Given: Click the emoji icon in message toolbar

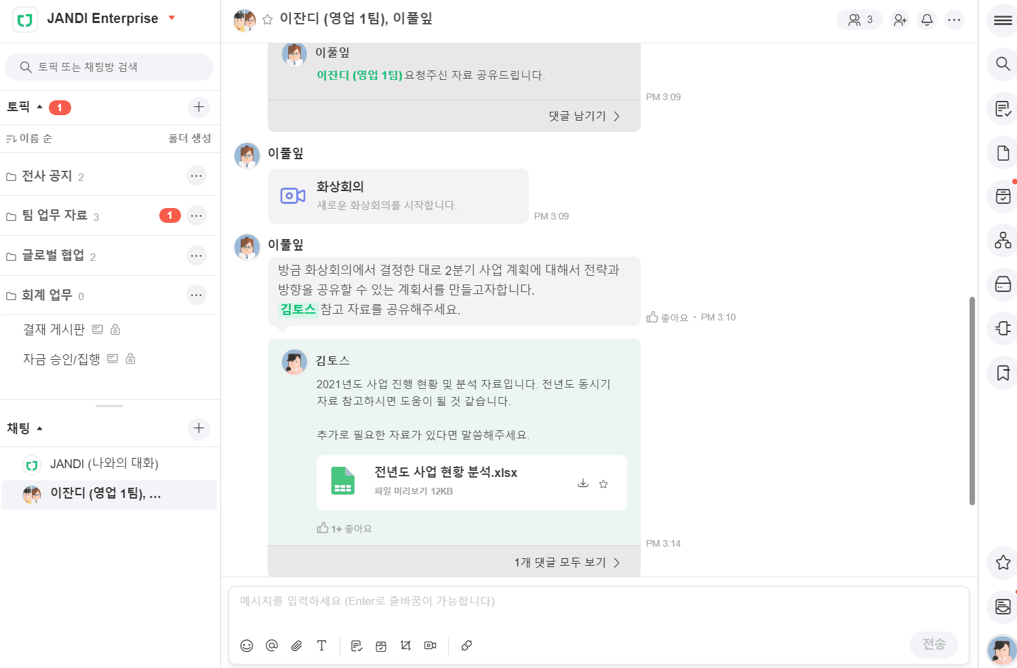Looking at the screenshot, I should [247, 646].
